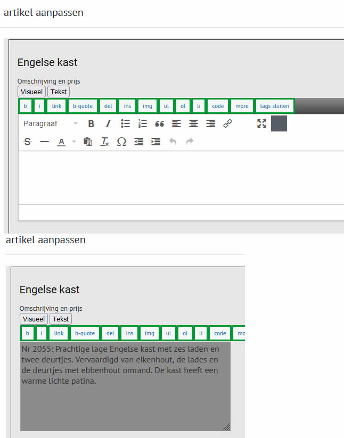Expand the text color dropdown arrow
344x438 pixels.
point(74,142)
